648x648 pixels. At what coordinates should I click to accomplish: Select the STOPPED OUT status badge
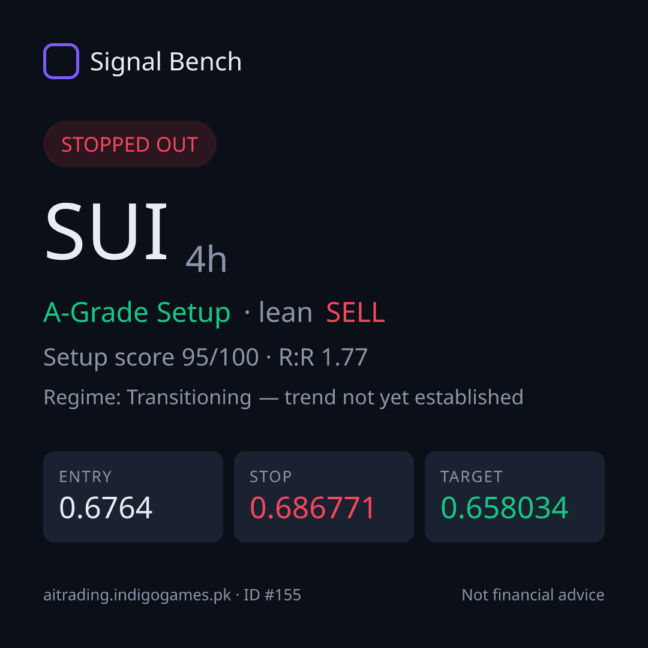click(x=130, y=144)
